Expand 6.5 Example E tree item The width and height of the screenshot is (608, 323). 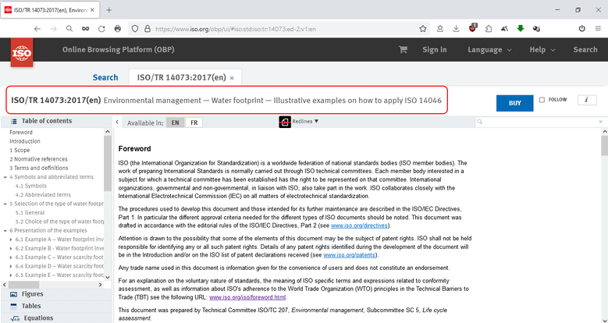11,275
